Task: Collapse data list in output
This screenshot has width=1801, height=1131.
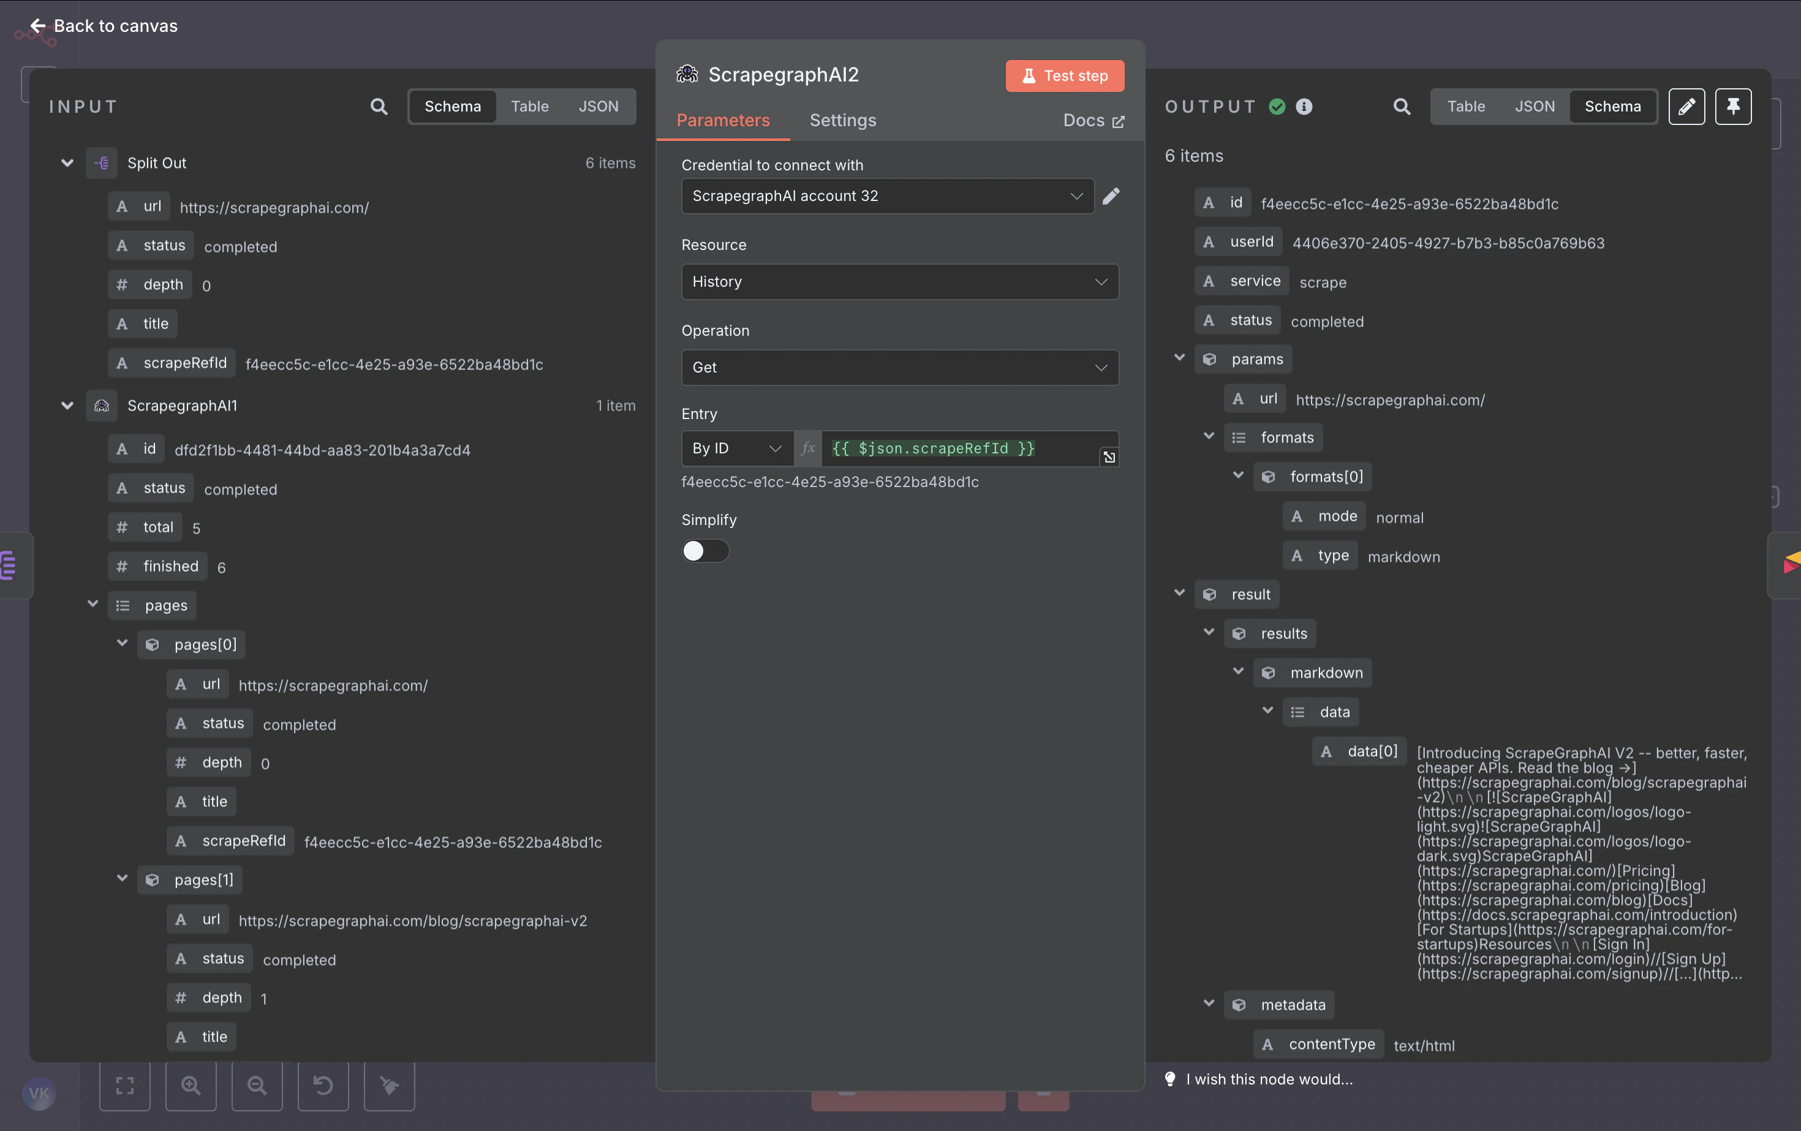Action: (1267, 711)
